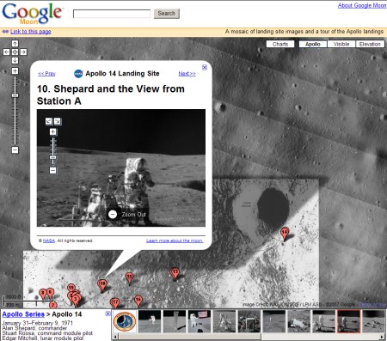Open the About Google Moon link
The width and height of the screenshot is (387, 341).
pos(362,5)
